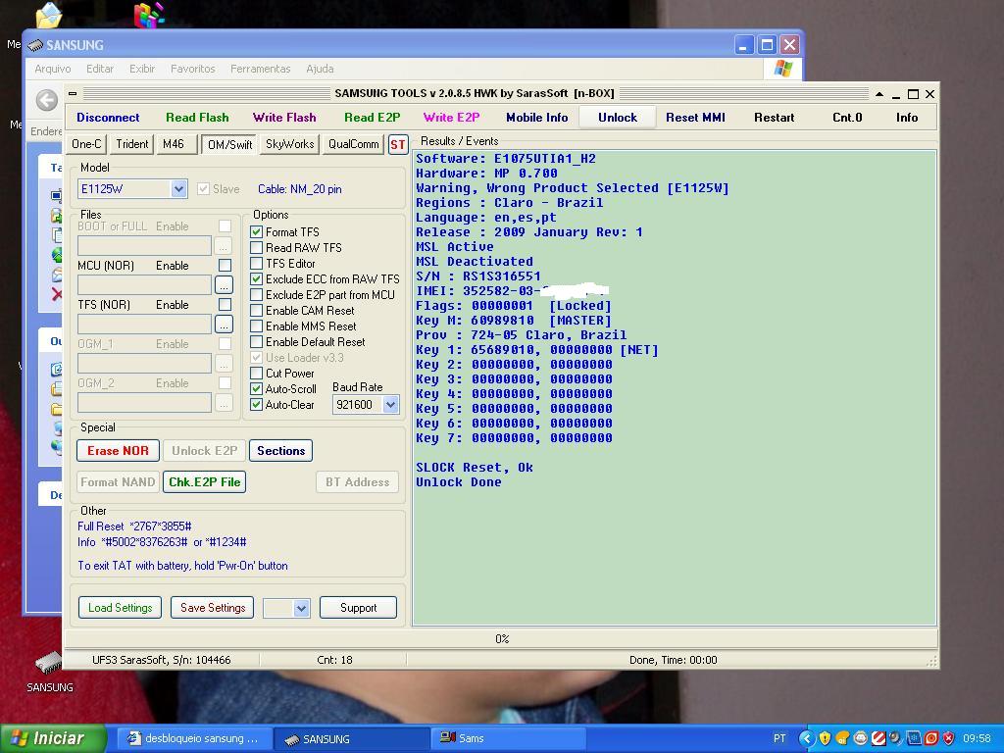Select the yellow folder with documents desktop icon
Viewport: 1004px width, 753px height.
coord(49,15)
